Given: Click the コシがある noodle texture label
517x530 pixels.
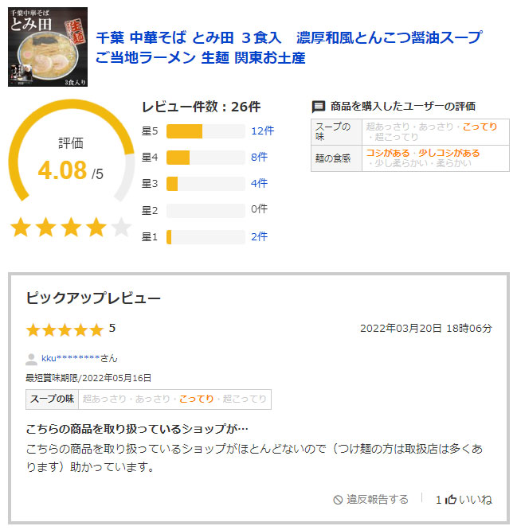Looking at the screenshot, I should pos(388,153).
